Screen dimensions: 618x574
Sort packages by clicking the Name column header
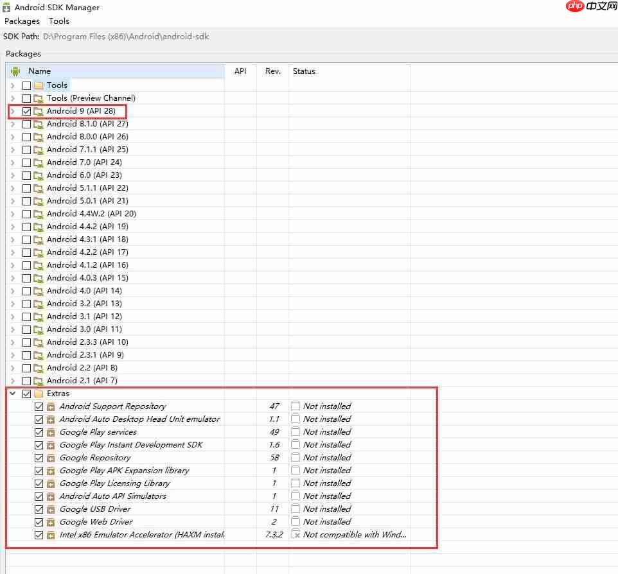pyautogui.click(x=39, y=71)
